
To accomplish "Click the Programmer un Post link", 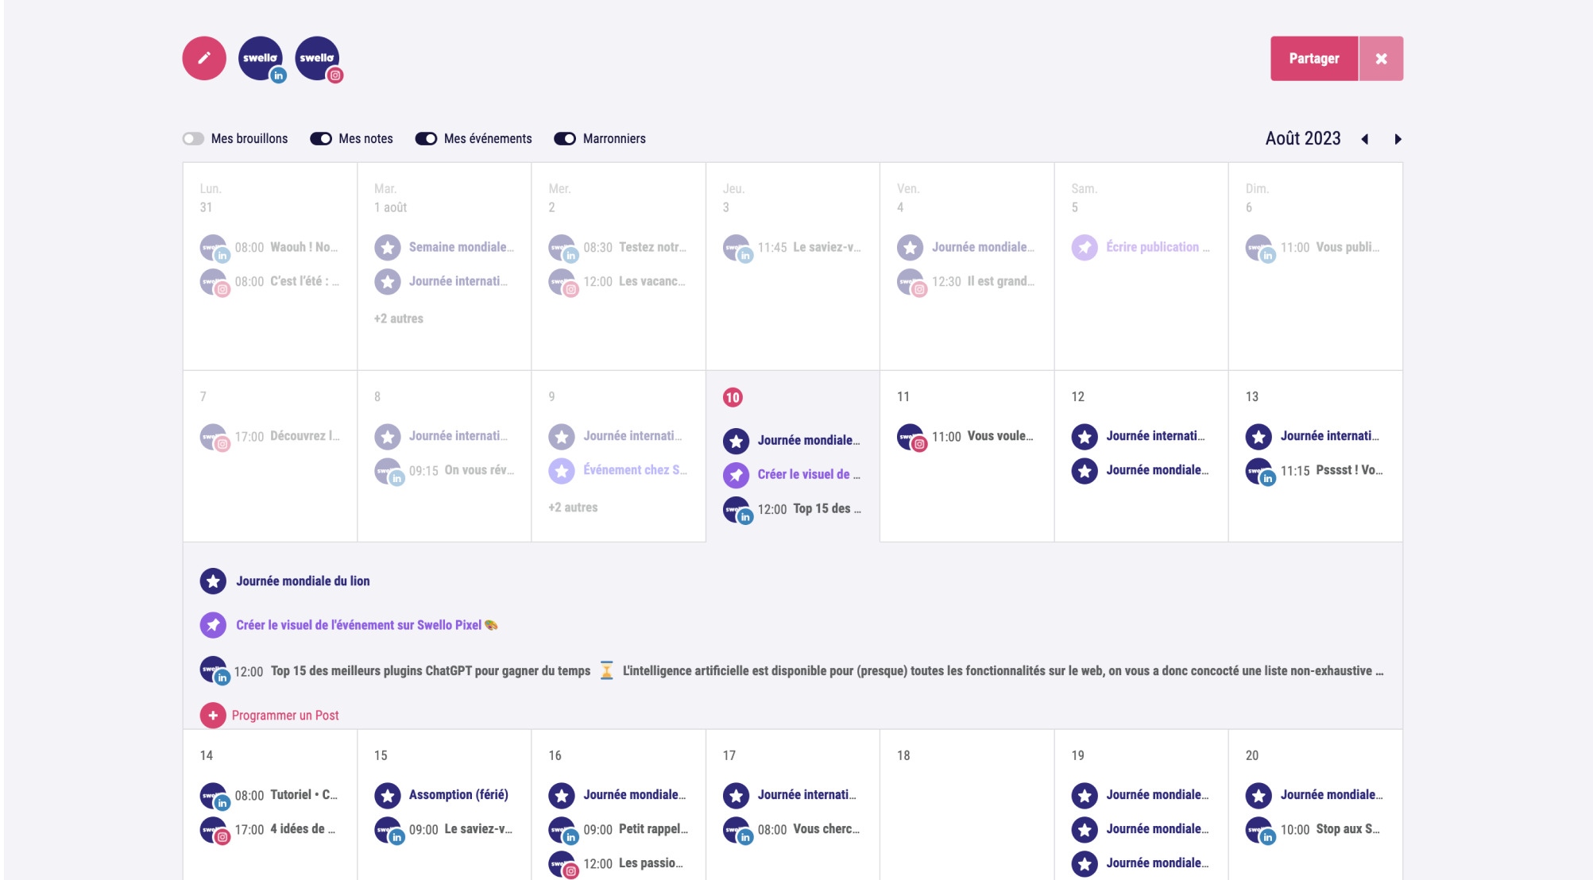I will (285, 716).
